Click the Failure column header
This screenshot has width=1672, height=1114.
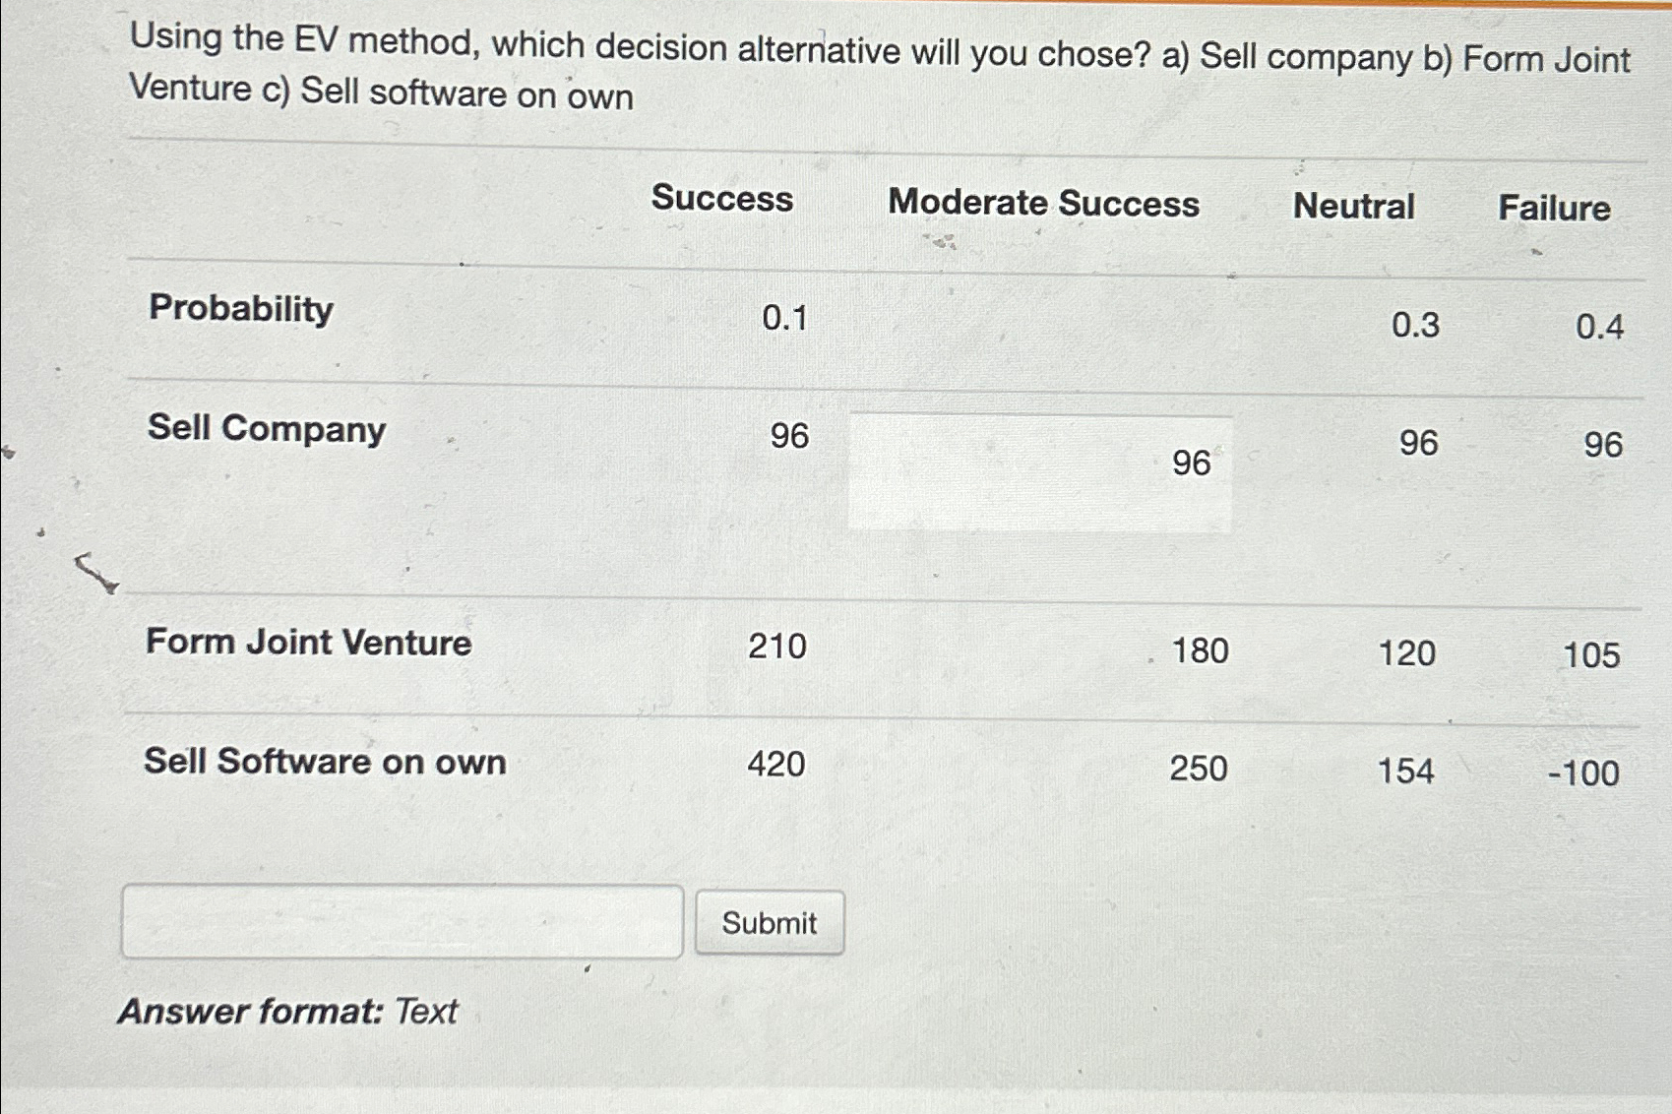tap(1555, 208)
